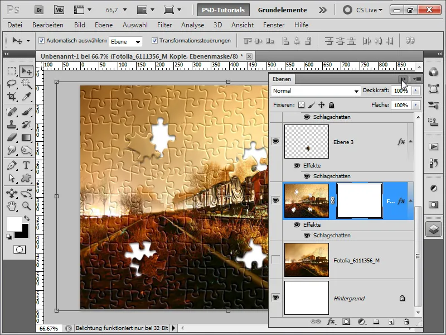Select the Lasso tool

12,84
